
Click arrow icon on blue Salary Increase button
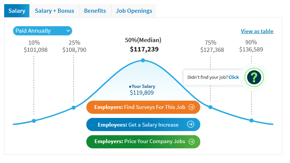click(191, 124)
